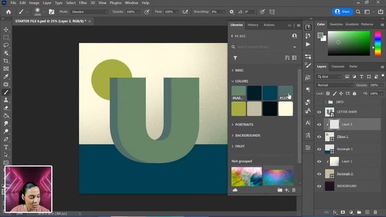Add a layer mask
The image size is (386, 217).
click(343, 212)
